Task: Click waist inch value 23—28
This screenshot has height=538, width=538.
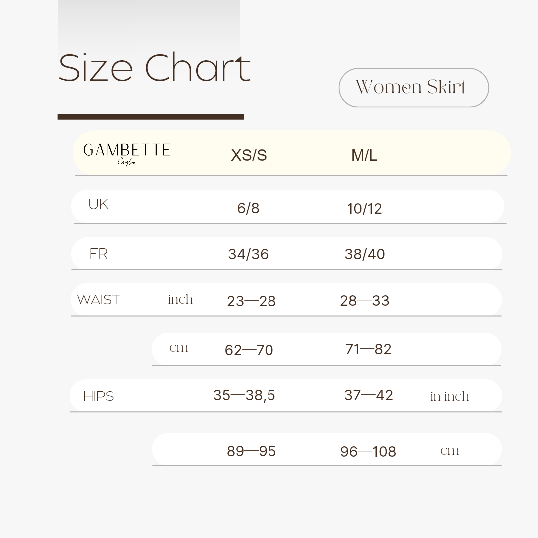Action: (x=251, y=301)
